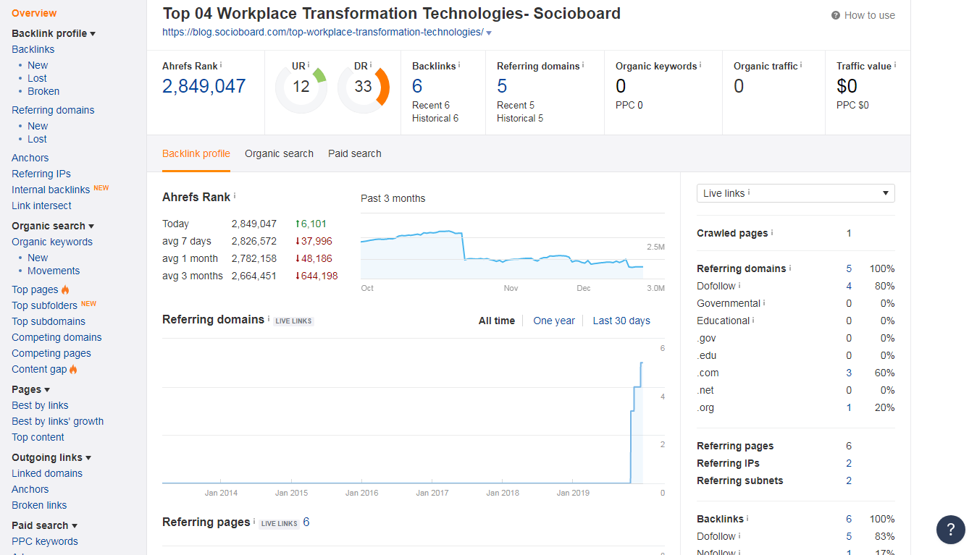Click the Backlinks count 6 in header
977x555 pixels.
(x=417, y=86)
